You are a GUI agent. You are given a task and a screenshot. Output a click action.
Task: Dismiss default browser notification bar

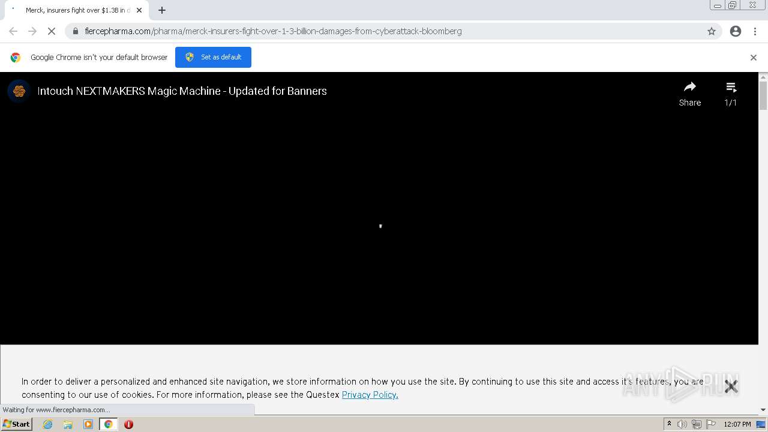pos(754,58)
